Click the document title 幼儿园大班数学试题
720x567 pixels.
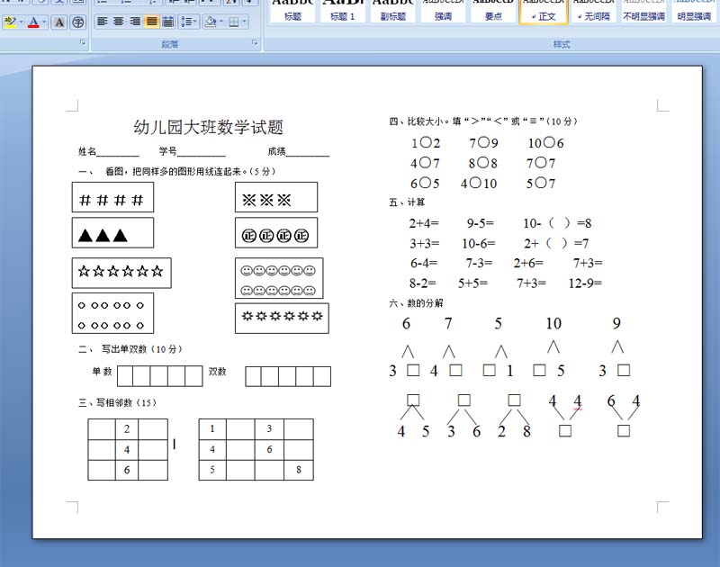pos(209,127)
